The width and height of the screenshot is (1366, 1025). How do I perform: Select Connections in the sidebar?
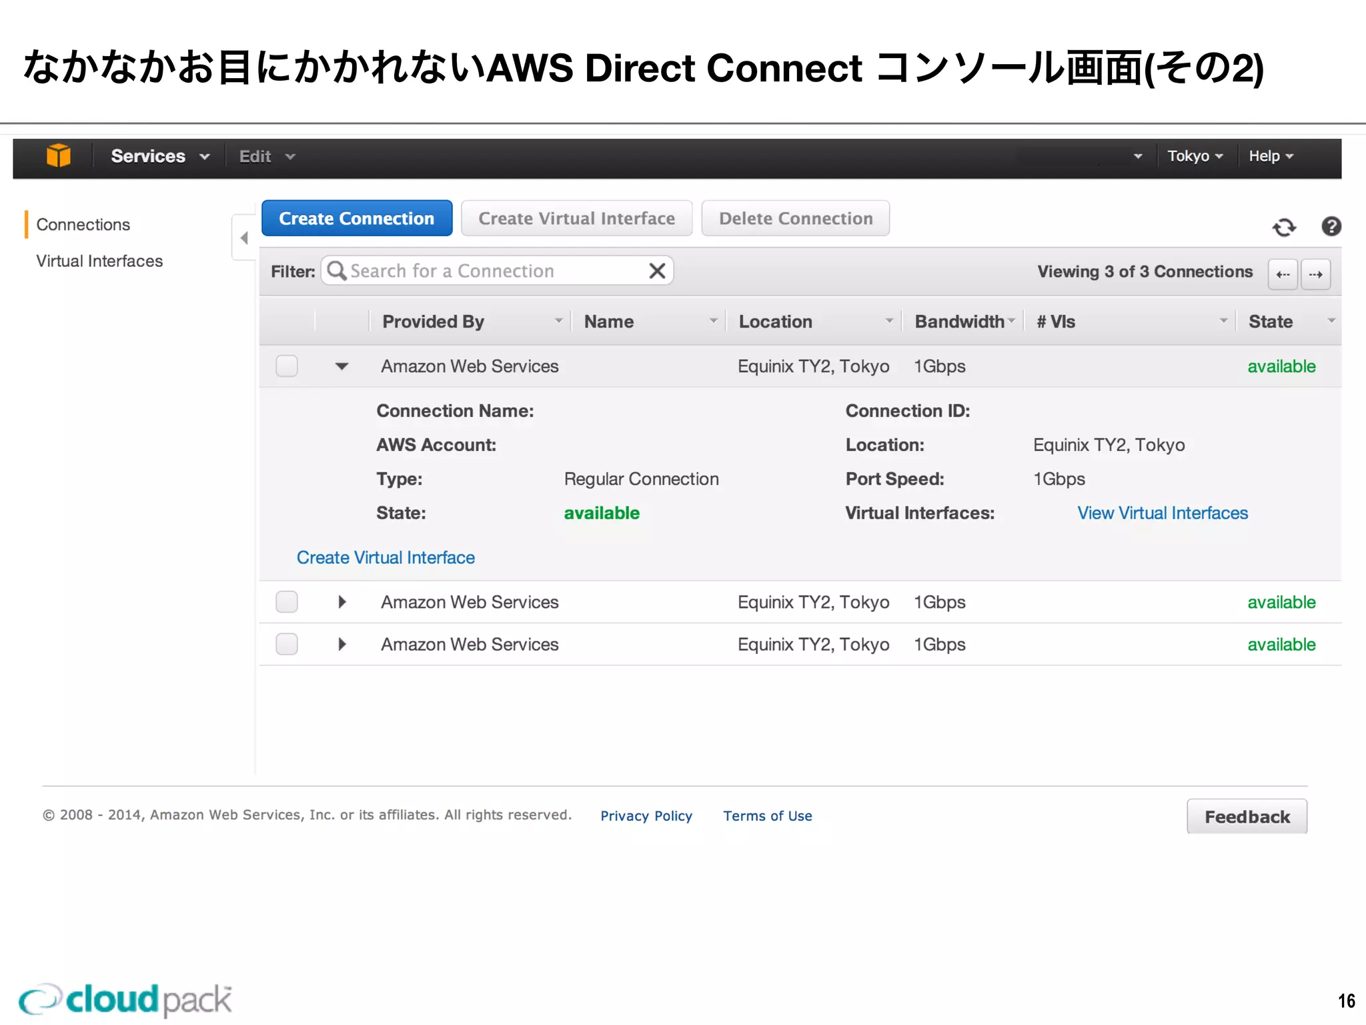click(83, 224)
